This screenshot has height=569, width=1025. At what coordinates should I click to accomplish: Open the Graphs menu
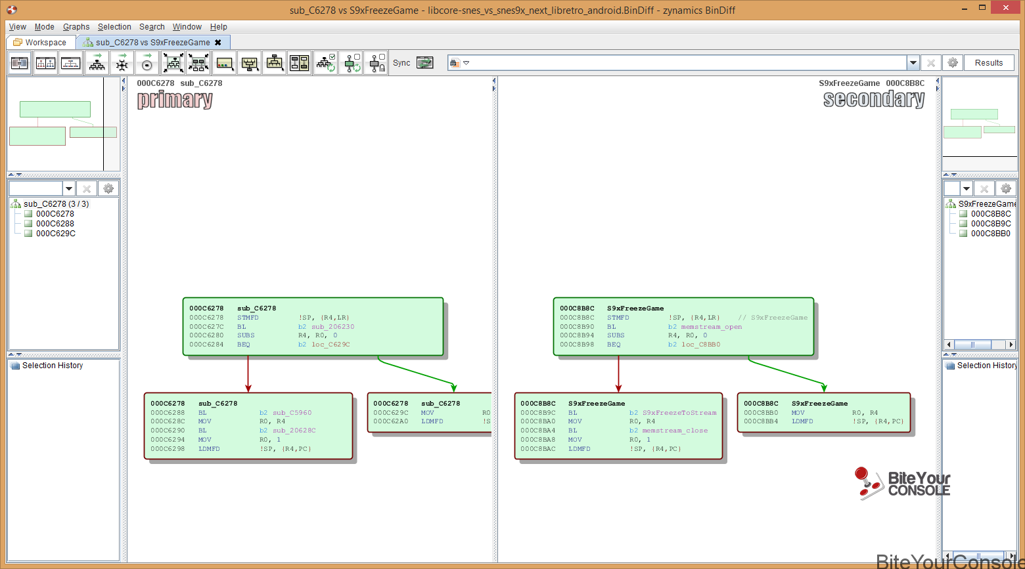[76, 27]
